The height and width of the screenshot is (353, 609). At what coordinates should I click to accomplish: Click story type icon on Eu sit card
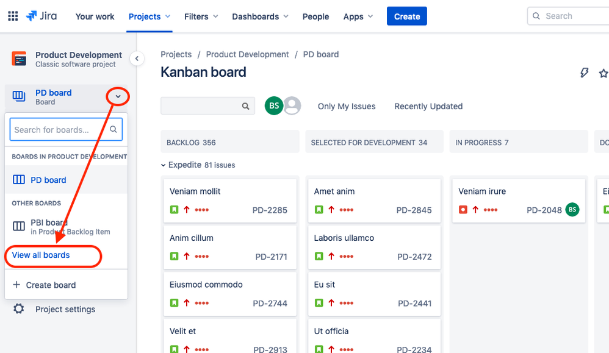tap(319, 303)
